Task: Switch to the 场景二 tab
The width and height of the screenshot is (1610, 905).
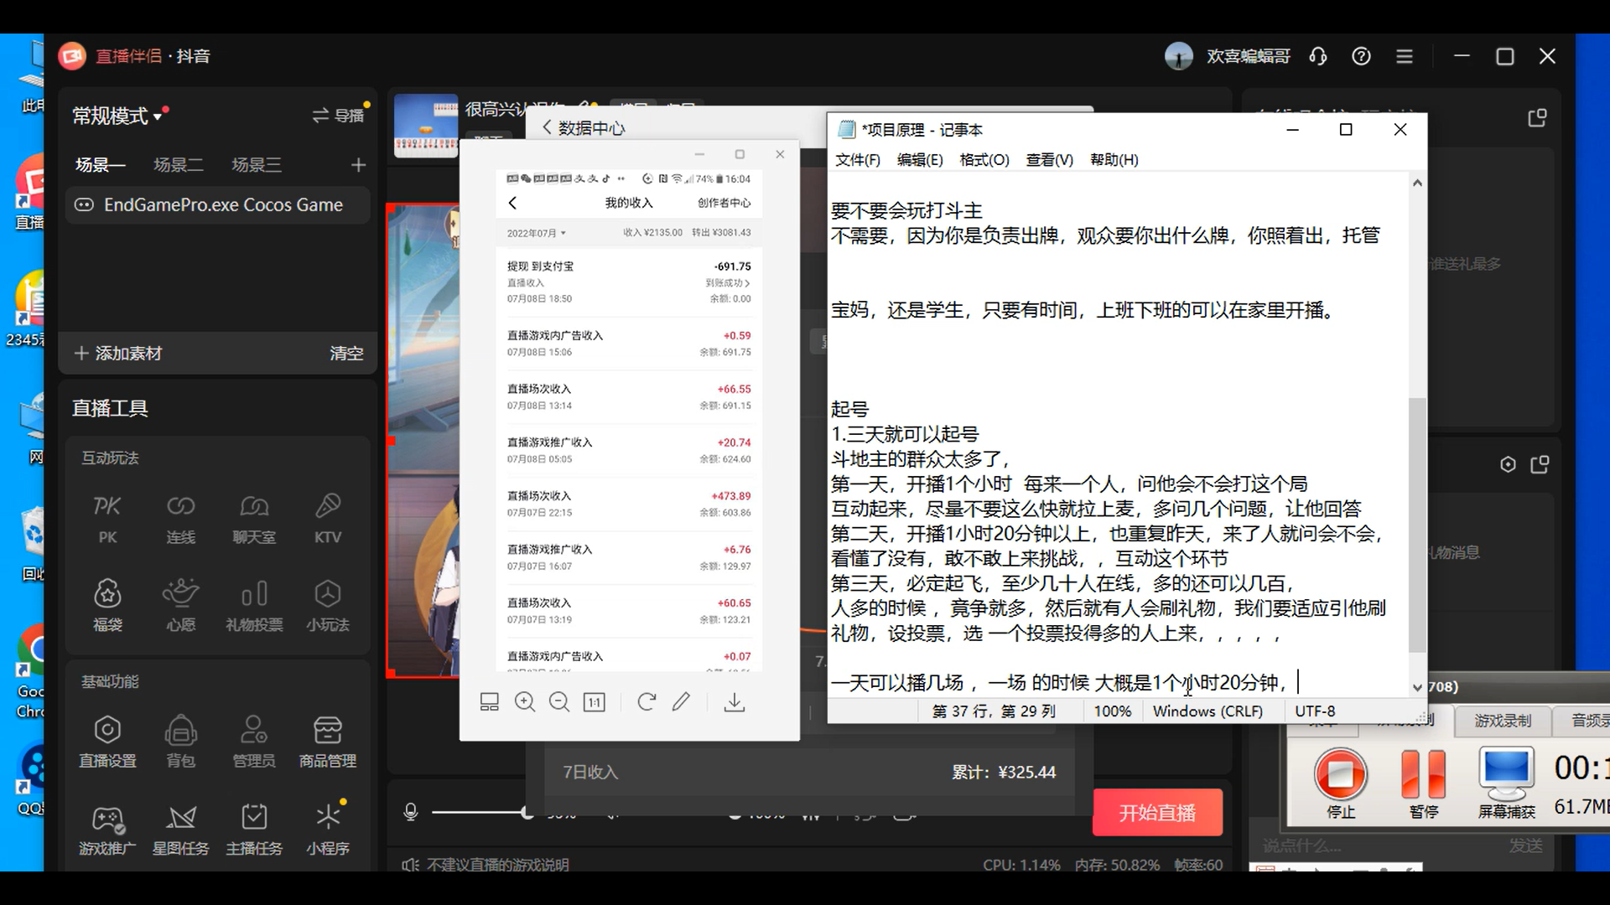Action: click(x=178, y=165)
